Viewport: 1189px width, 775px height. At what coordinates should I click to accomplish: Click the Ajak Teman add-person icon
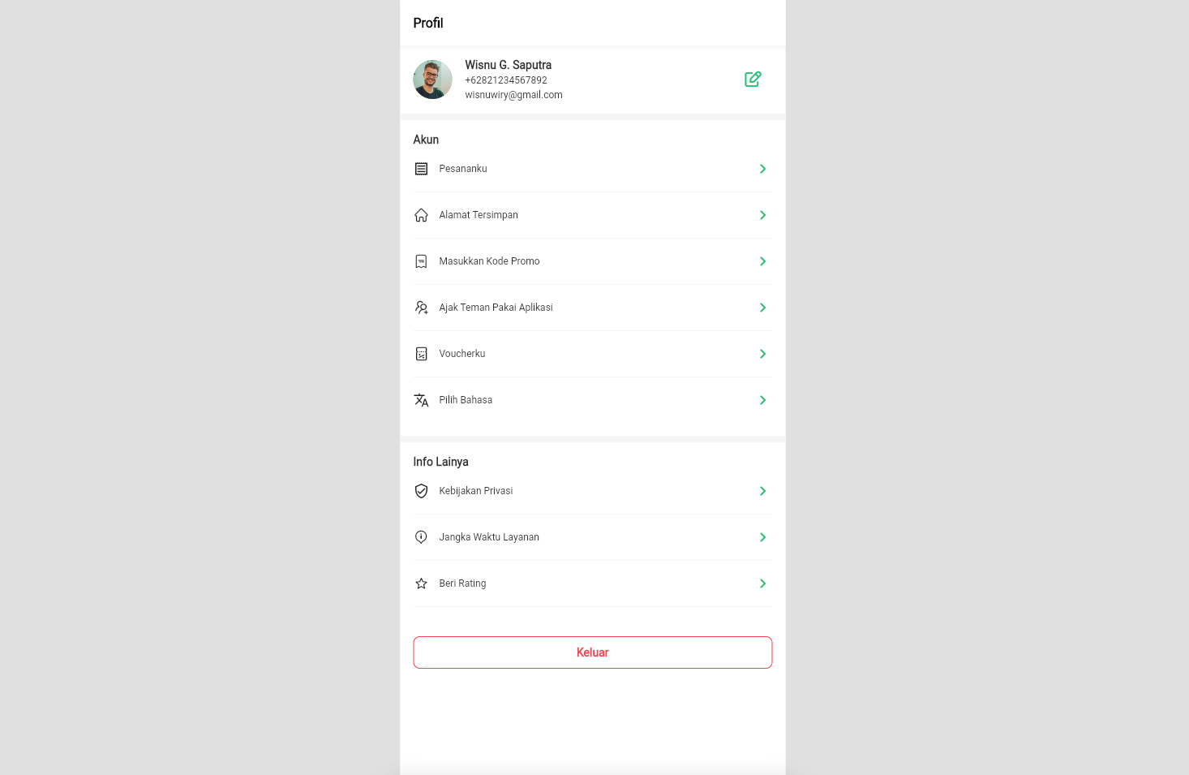coord(421,308)
